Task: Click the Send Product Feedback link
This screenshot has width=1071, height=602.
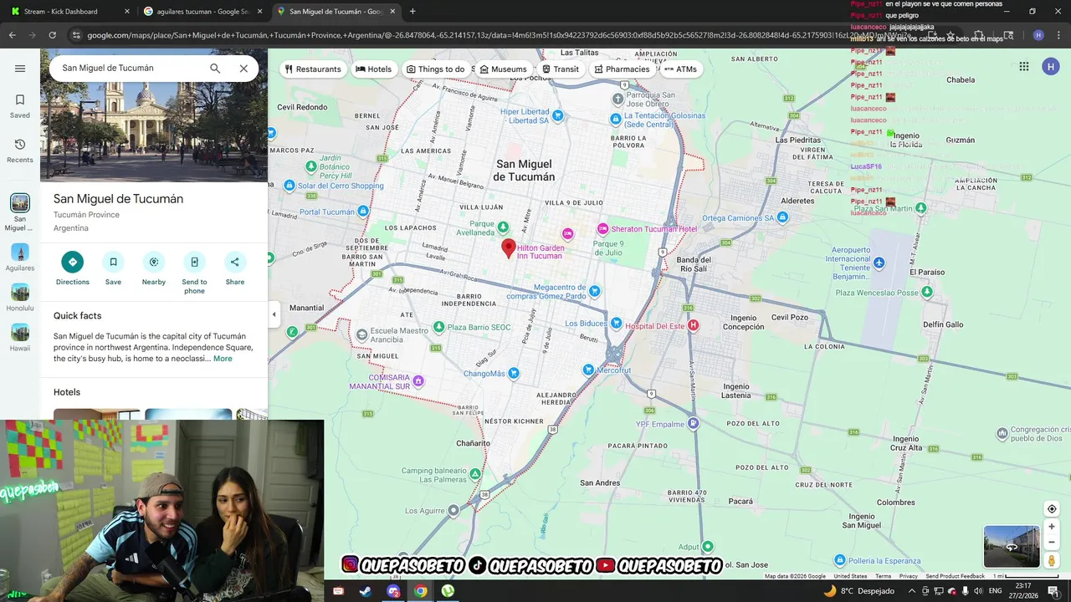Action: tap(955, 576)
